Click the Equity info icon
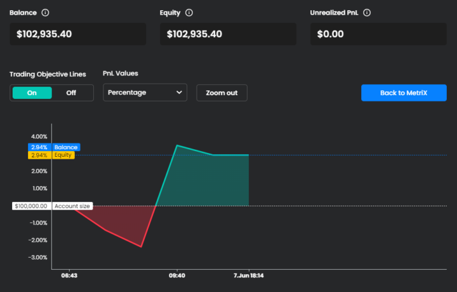Viewport: 457px width, 292px height. pyautogui.click(x=189, y=13)
